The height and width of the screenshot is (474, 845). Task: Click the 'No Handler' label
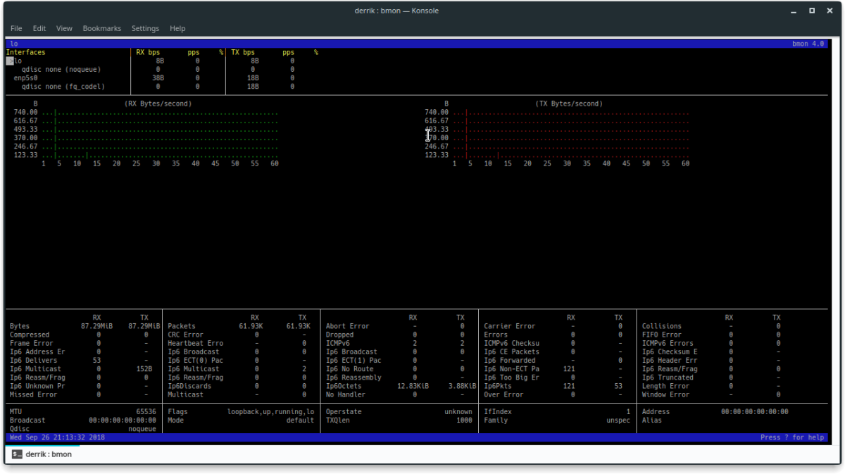tap(346, 394)
